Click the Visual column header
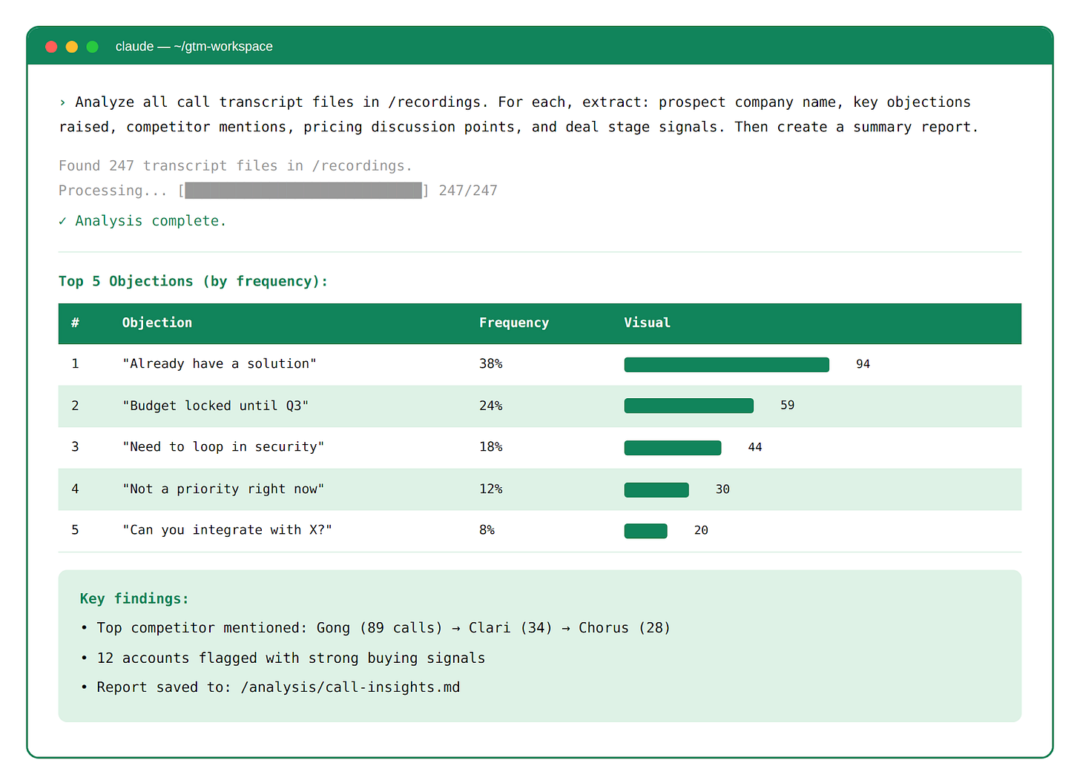 647,323
